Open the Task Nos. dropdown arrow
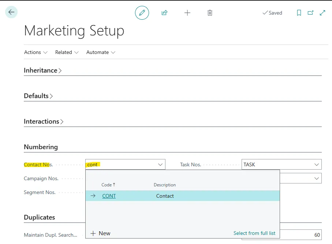This screenshot has height=244, width=332. (x=317, y=164)
